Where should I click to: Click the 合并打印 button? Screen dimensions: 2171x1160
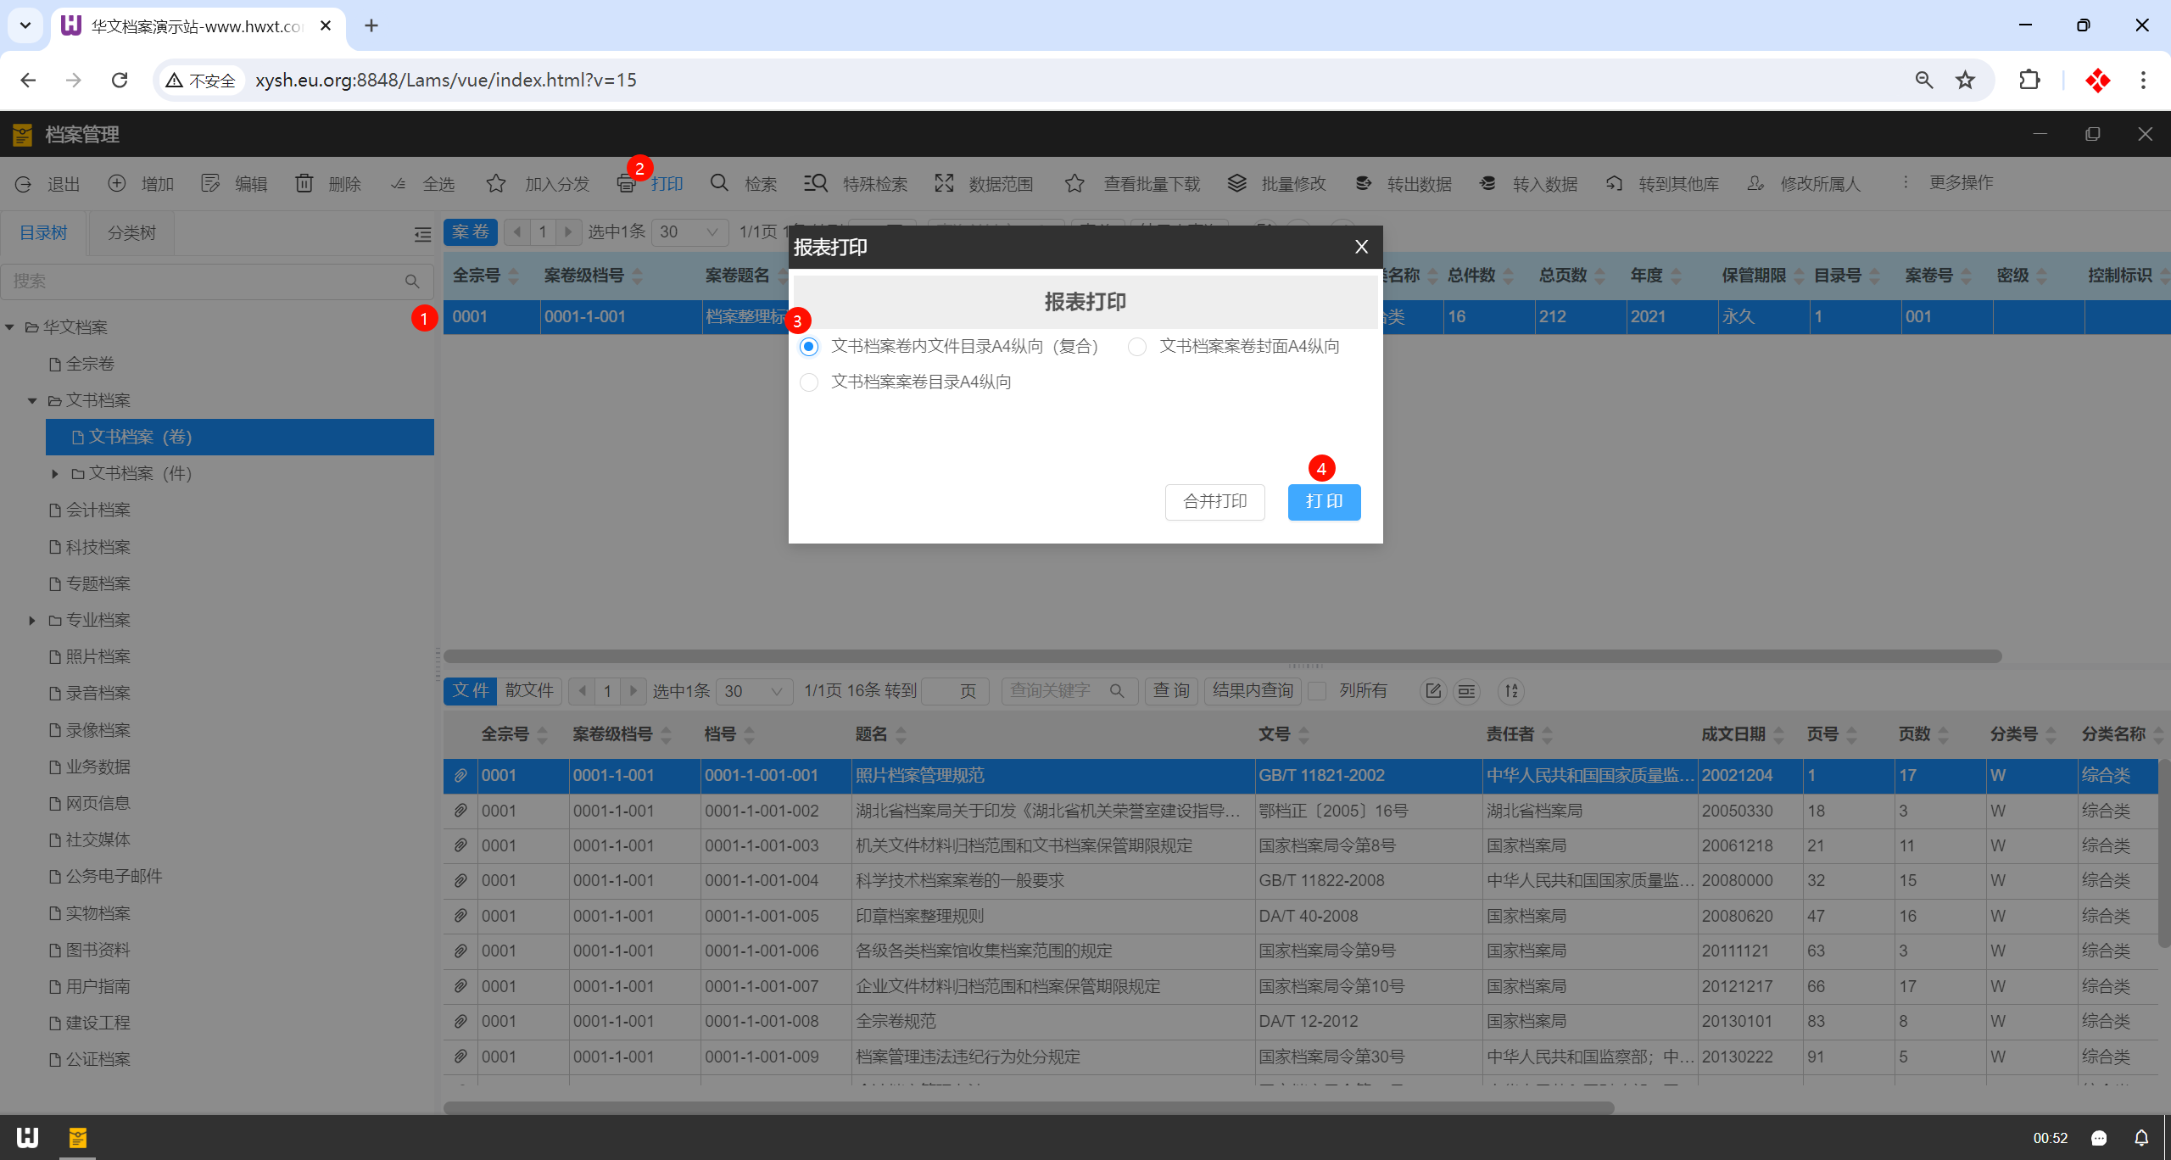[x=1214, y=502]
